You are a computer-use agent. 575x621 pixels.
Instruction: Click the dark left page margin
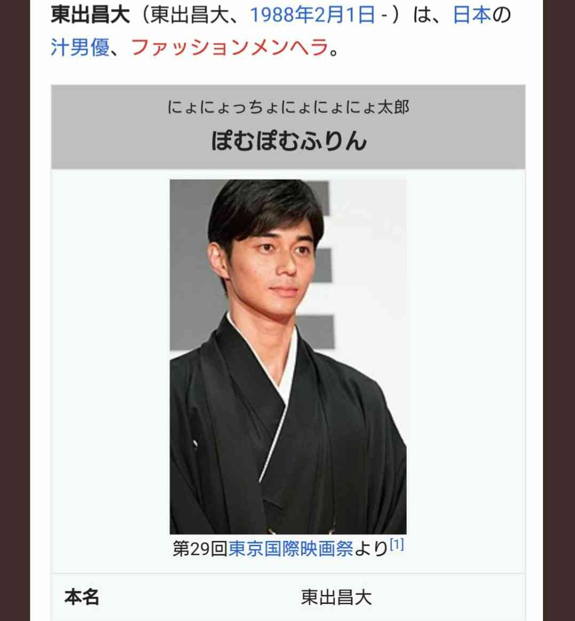(14, 311)
